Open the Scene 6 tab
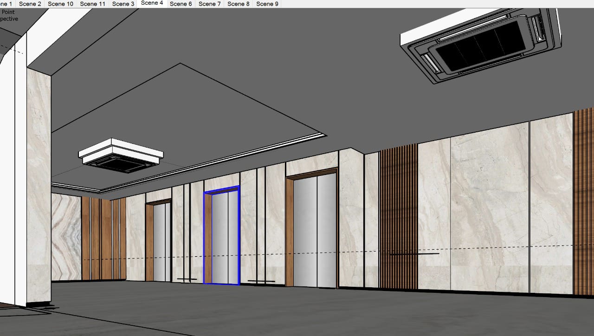The height and width of the screenshot is (336, 594). [181, 4]
